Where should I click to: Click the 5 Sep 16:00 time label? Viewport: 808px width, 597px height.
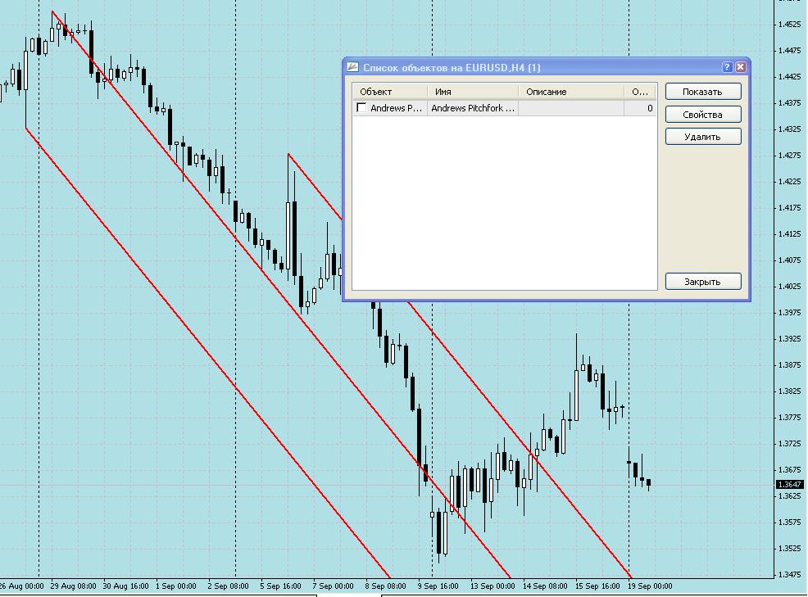pos(280,586)
